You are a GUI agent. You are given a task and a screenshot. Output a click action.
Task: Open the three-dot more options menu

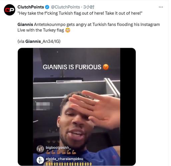pos(161,7)
